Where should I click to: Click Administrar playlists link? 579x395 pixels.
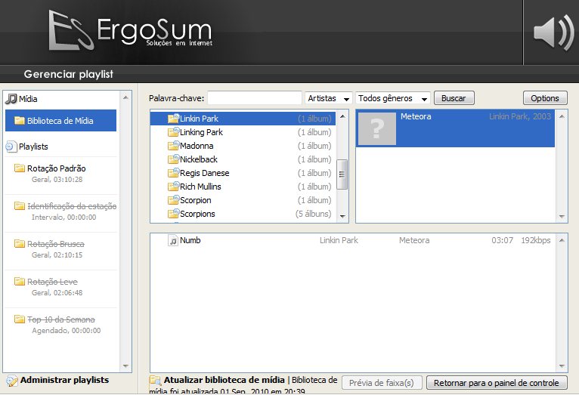coord(64,380)
